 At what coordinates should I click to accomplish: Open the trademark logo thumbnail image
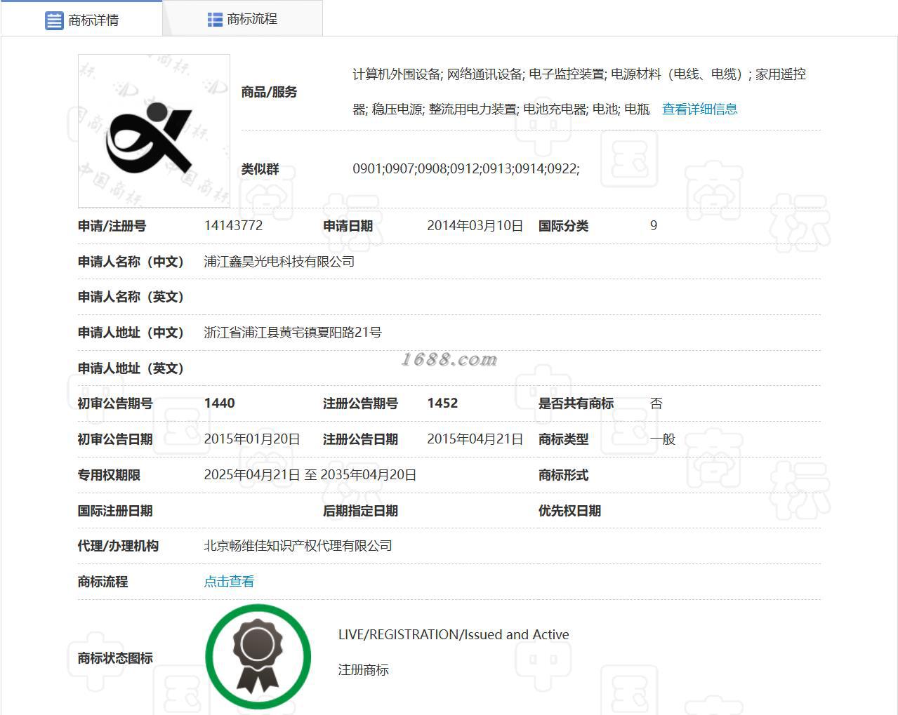(x=154, y=131)
